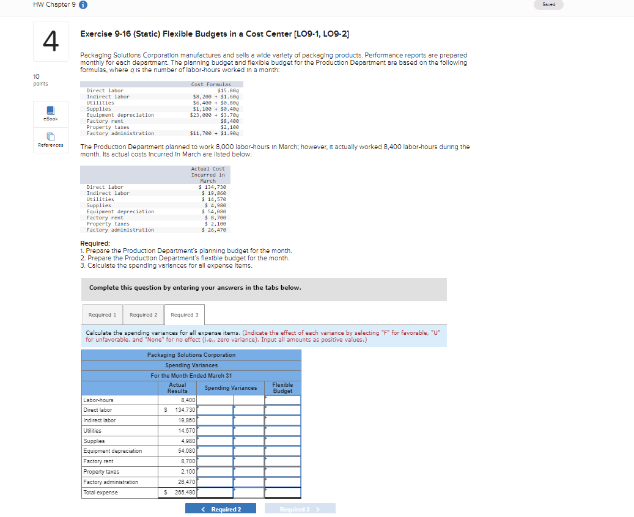Open the Utilities variance effect dropdown
Screen dimensions: 634x517
tap(248, 431)
